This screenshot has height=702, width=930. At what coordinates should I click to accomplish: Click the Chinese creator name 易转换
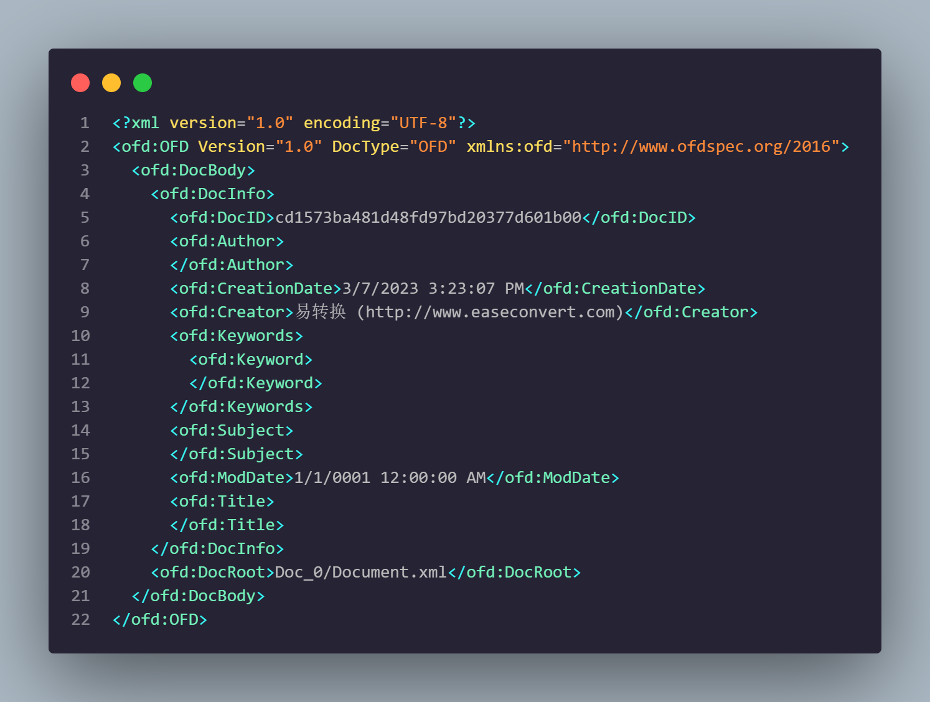coord(321,312)
